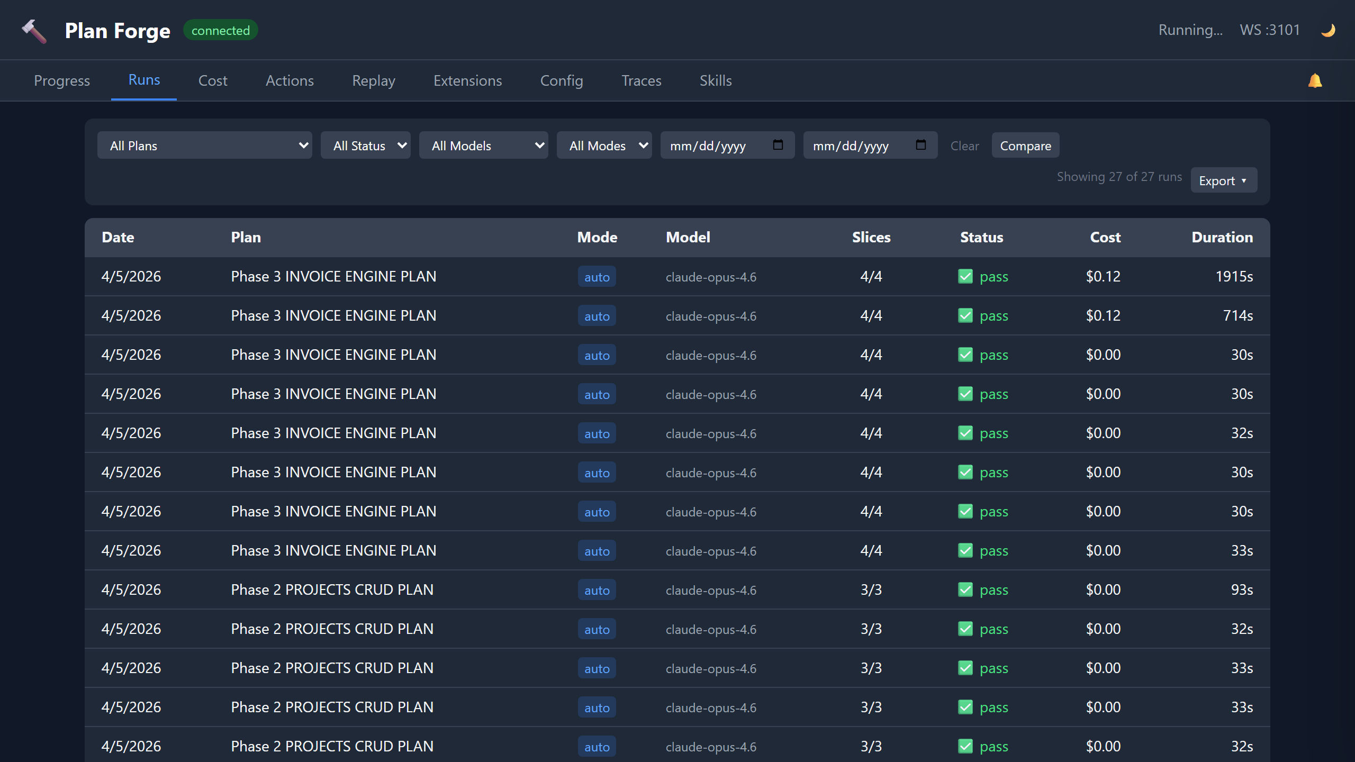The height and width of the screenshot is (762, 1355).
Task: Open the All Modes selector
Action: click(604, 145)
